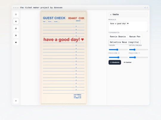The height and width of the screenshot is (120, 161).
Task: Click the Interlineado slider track
Action: click(x=138, y=49)
